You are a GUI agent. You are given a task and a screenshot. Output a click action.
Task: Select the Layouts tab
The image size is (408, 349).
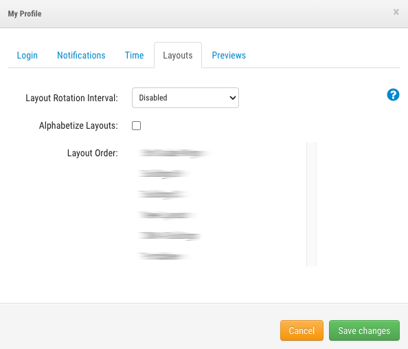(178, 55)
